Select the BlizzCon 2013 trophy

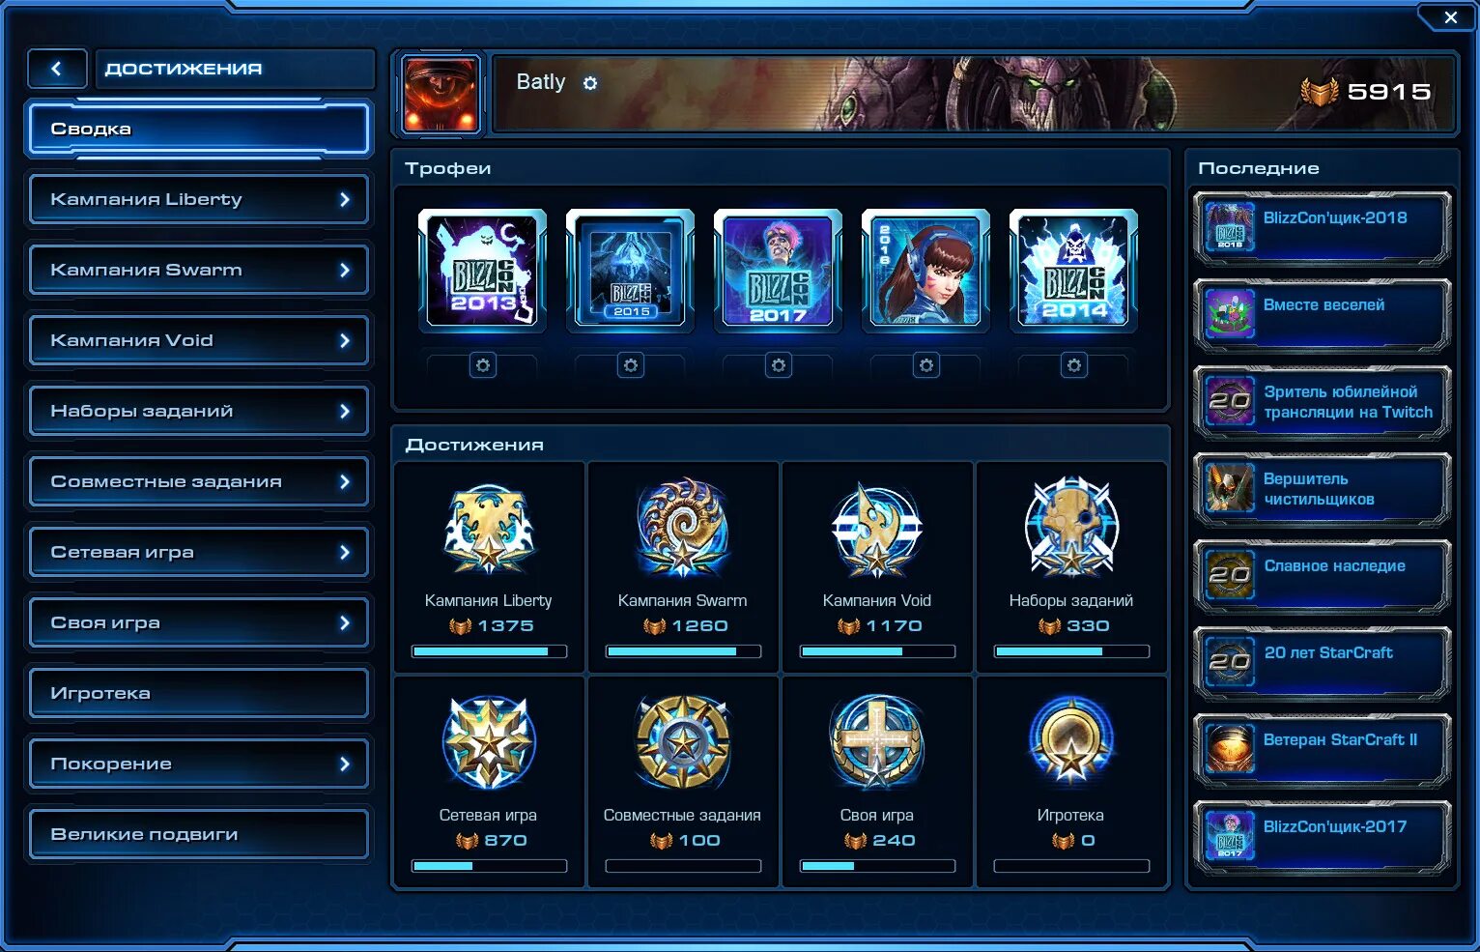483,270
